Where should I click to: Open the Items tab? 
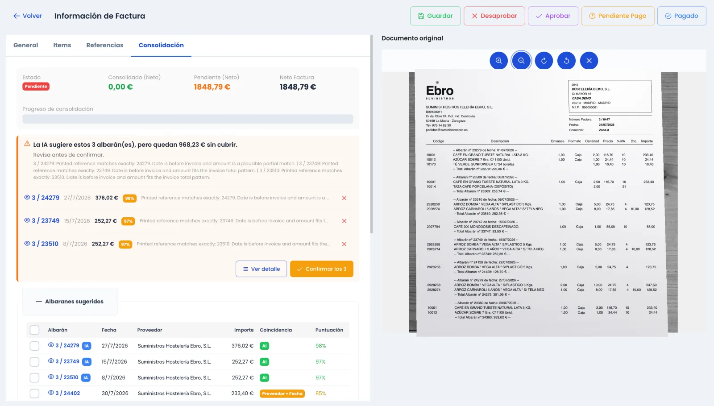tap(62, 45)
